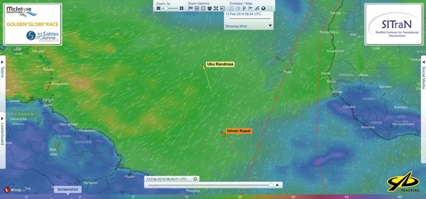The width and height of the screenshot is (426, 199).
Task: Select the Istvan Kopar boat label
Action: coord(239,131)
